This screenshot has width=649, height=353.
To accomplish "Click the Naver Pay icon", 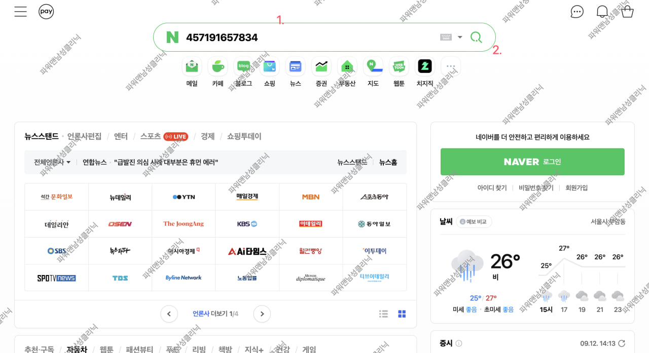I will (x=46, y=12).
